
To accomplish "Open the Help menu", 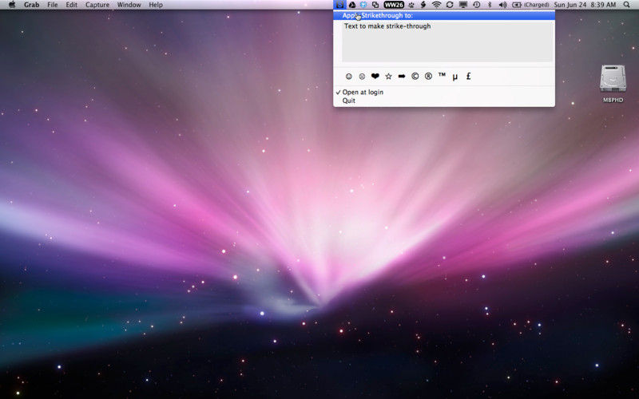I will coord(156,5).
